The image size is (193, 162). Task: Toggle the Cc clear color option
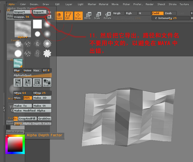[x=15, y=119]
